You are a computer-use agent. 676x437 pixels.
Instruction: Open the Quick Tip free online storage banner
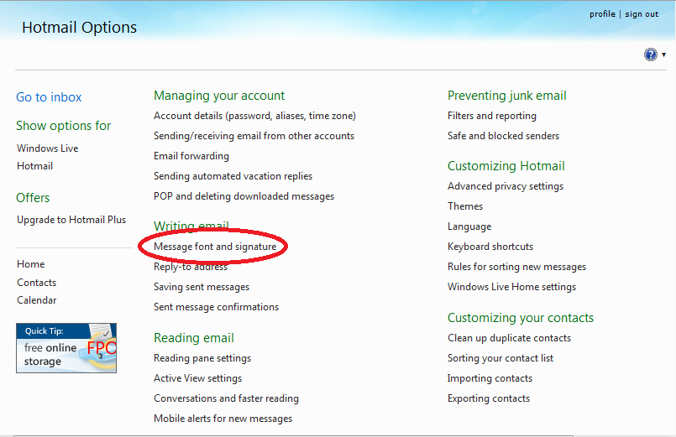tap(66, 348)
